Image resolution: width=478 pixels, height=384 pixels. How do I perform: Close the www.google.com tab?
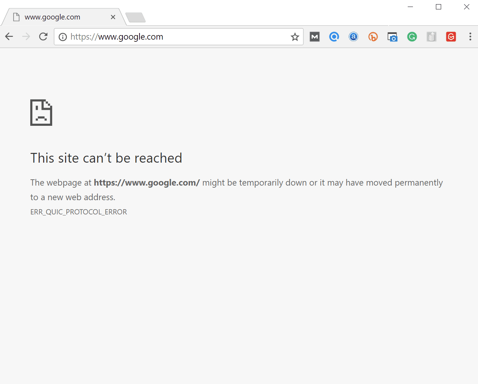coord(113,17)
